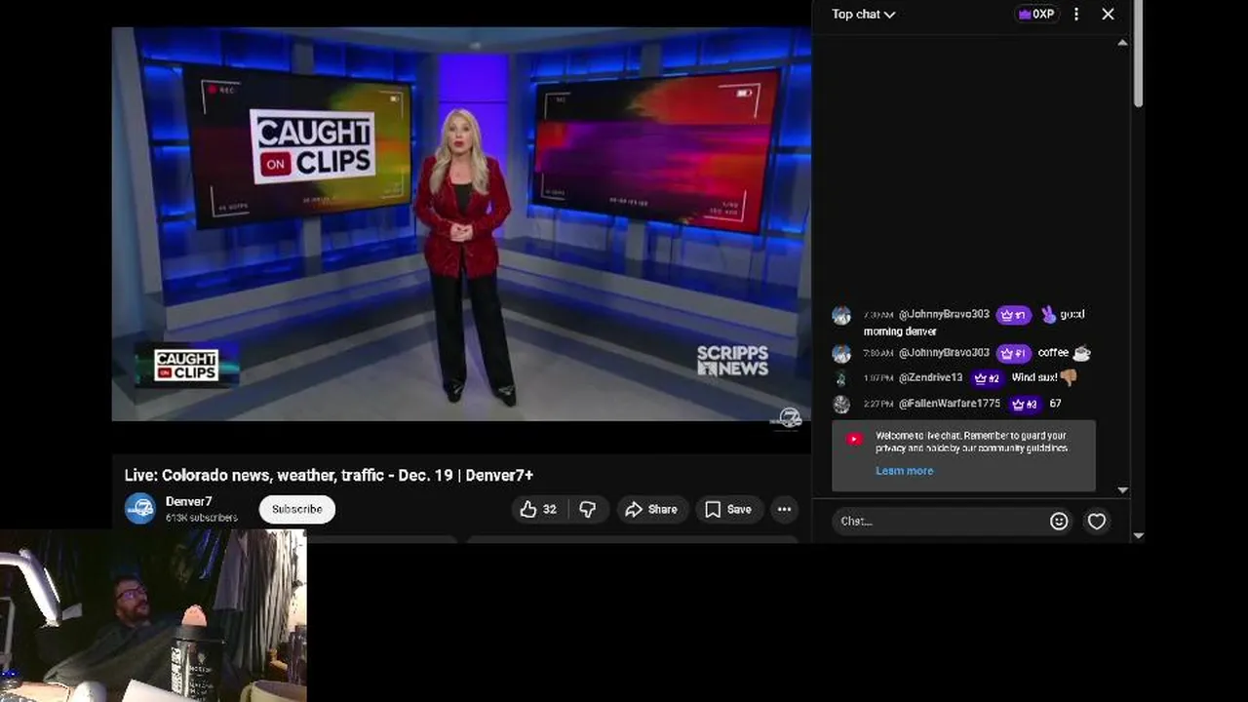Select @Zendrive13 Wind sux message
The image size is (1248, 702).
[x=972, y=378]
